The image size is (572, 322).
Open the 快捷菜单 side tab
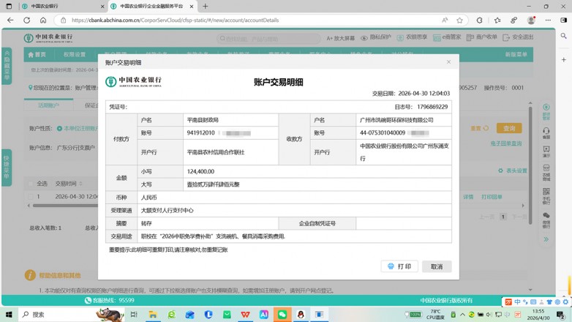(x=7, y=168)
